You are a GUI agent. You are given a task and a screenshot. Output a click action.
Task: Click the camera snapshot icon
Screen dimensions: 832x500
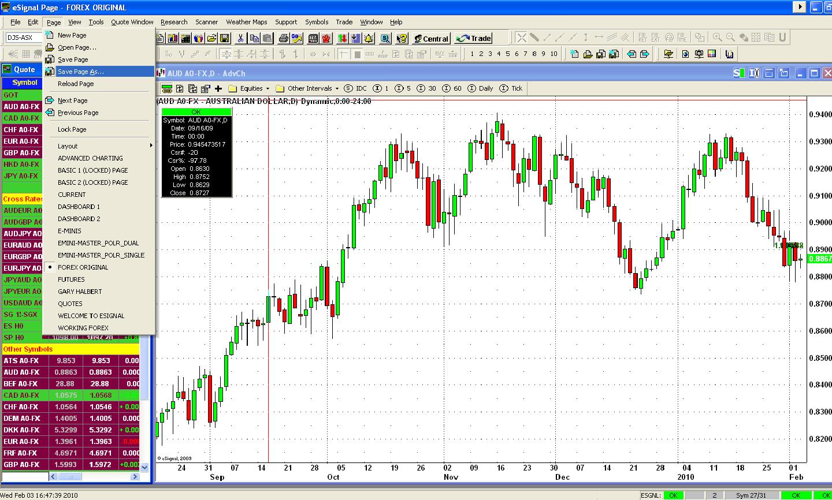699,54
